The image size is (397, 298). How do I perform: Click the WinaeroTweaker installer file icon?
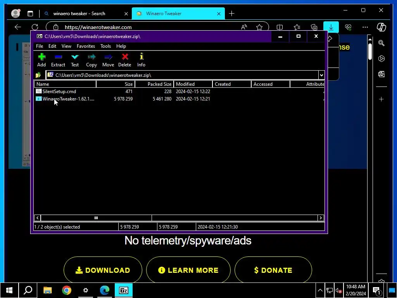(39, 99)
